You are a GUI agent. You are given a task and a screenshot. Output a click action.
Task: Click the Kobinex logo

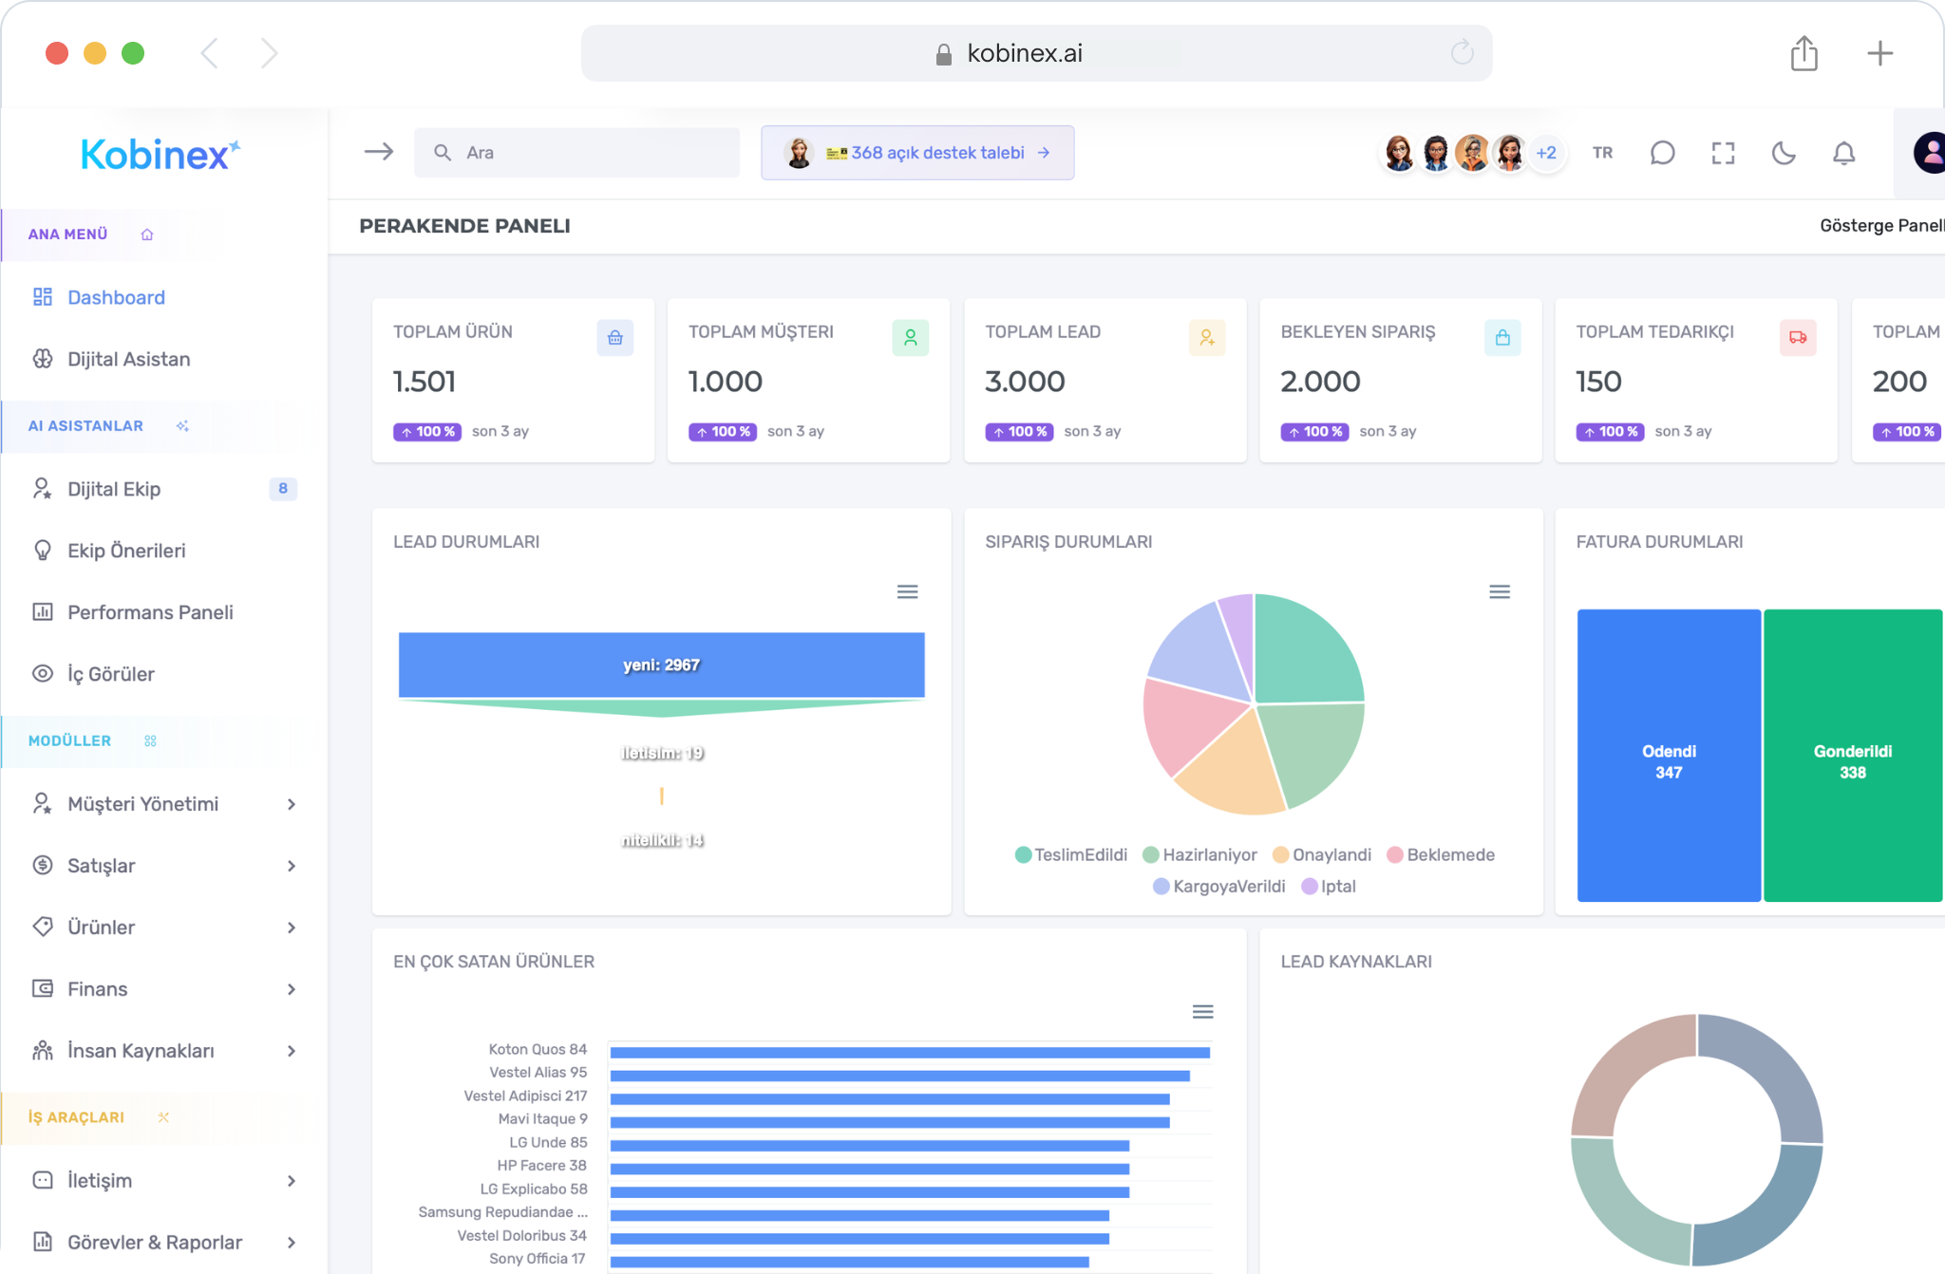click(x=160, y=154)
